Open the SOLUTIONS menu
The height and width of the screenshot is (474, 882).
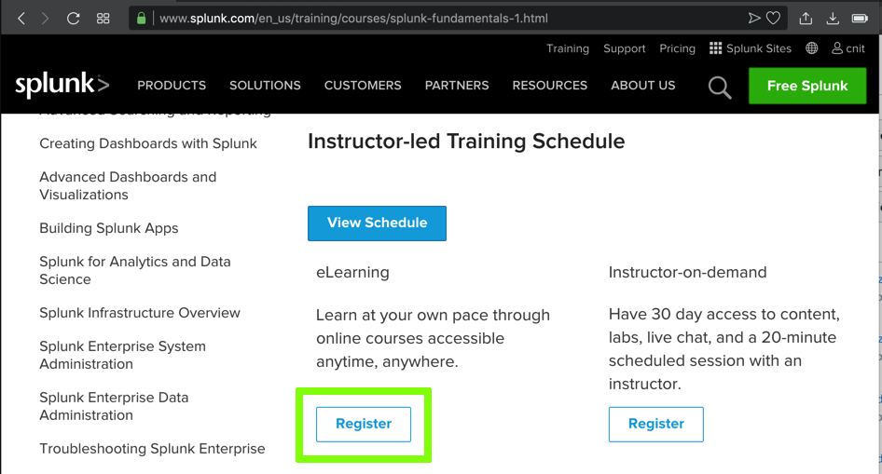(x=265, y=86)
